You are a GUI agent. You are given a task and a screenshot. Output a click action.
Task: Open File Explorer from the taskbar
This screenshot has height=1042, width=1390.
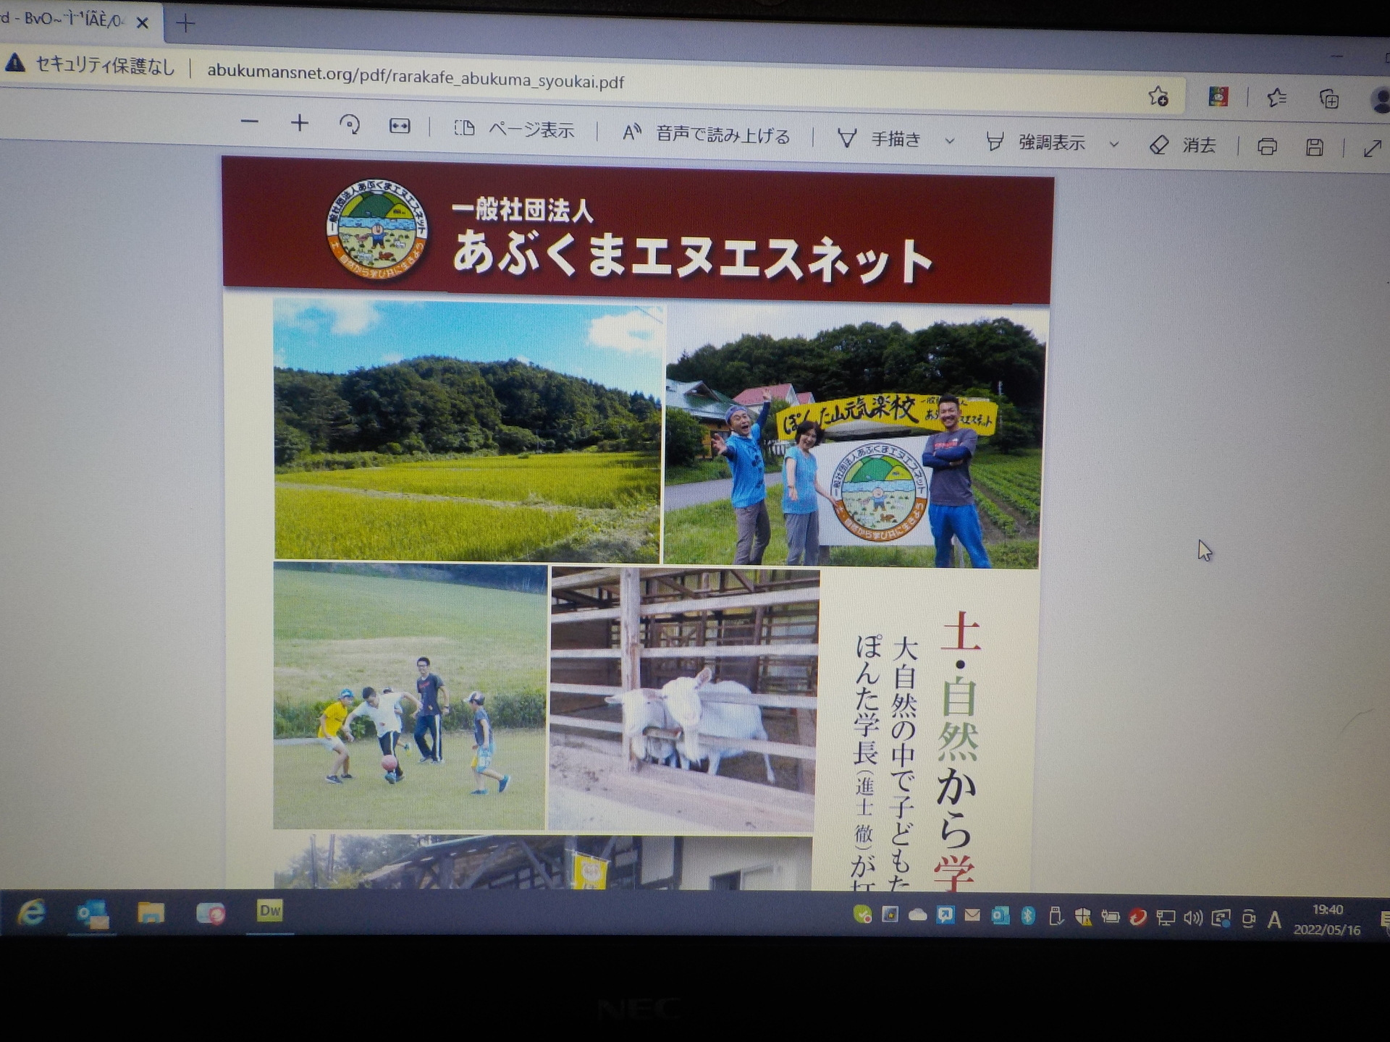[x=151, y=912]
